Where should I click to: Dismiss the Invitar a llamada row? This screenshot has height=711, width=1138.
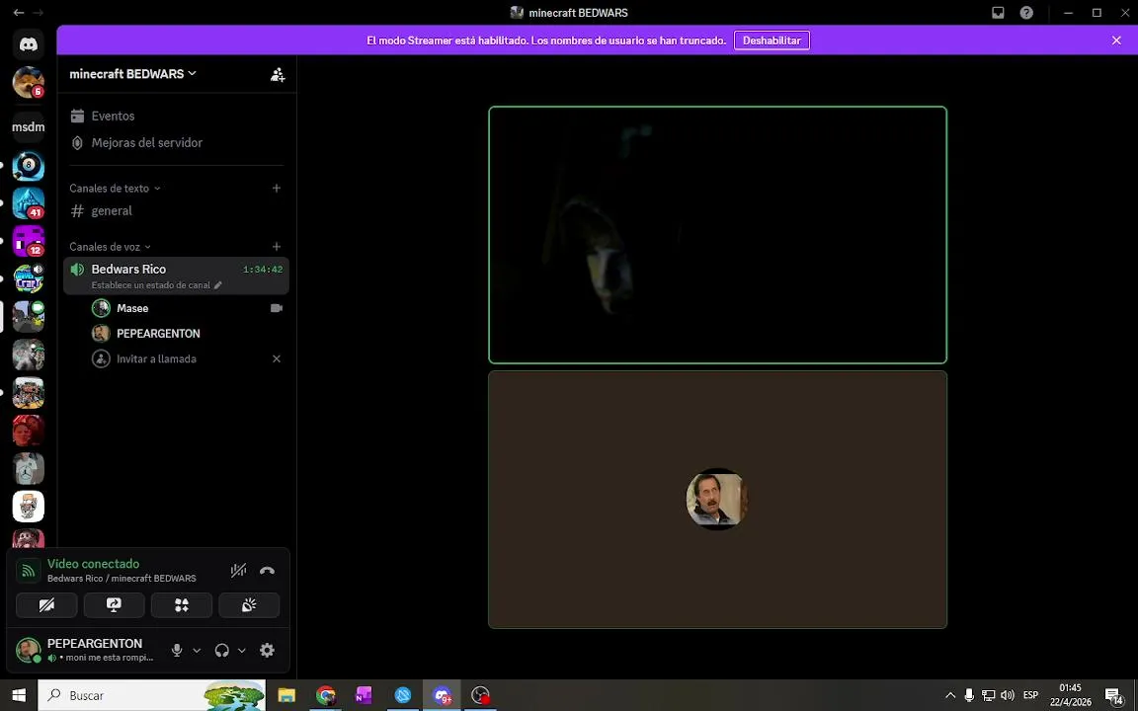pos(277,359)
